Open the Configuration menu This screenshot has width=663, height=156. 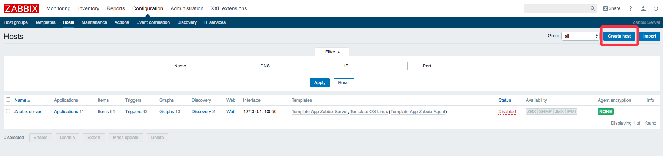point(147,8)
